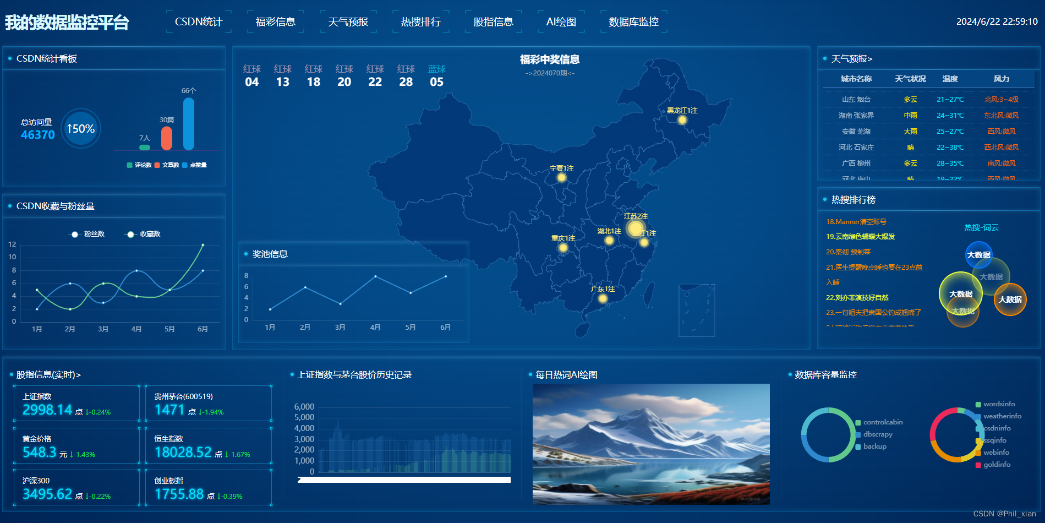Open hot search 21.医生提醒晚点睡也要在23点前入睡
Image resolution: width=1045 pixels, height=523 pixels.
point(874,275)
